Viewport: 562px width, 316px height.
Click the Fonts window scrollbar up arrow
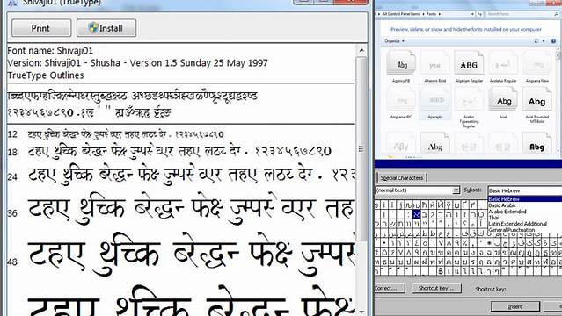558,48
